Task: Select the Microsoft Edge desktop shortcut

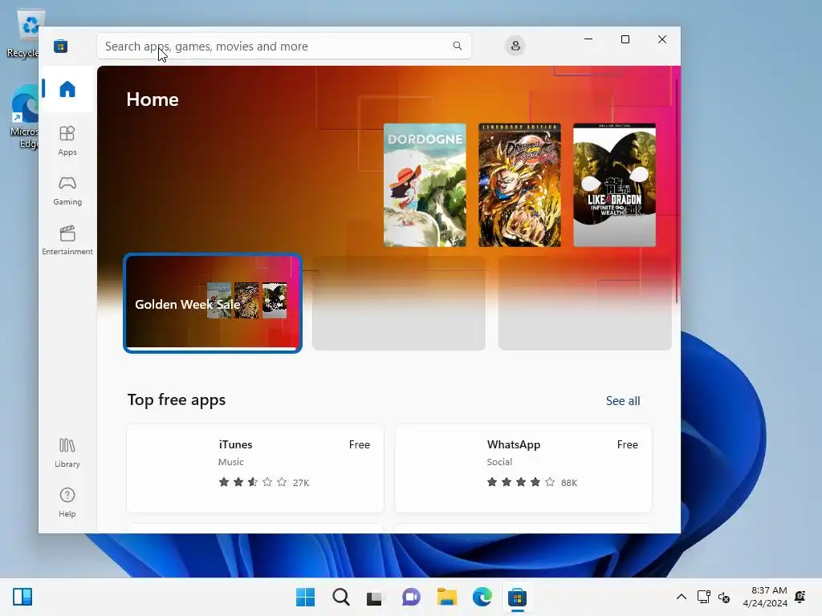Action: [x=23, y=118]
